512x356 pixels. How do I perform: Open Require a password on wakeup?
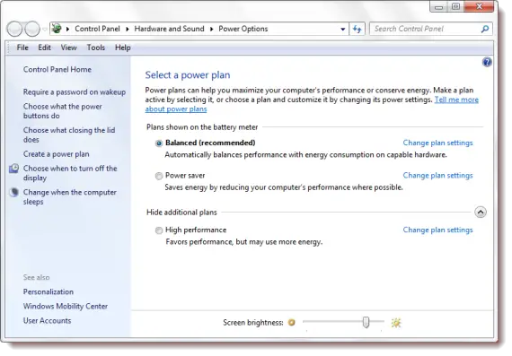pyautogui.click(x=75, y=92)
